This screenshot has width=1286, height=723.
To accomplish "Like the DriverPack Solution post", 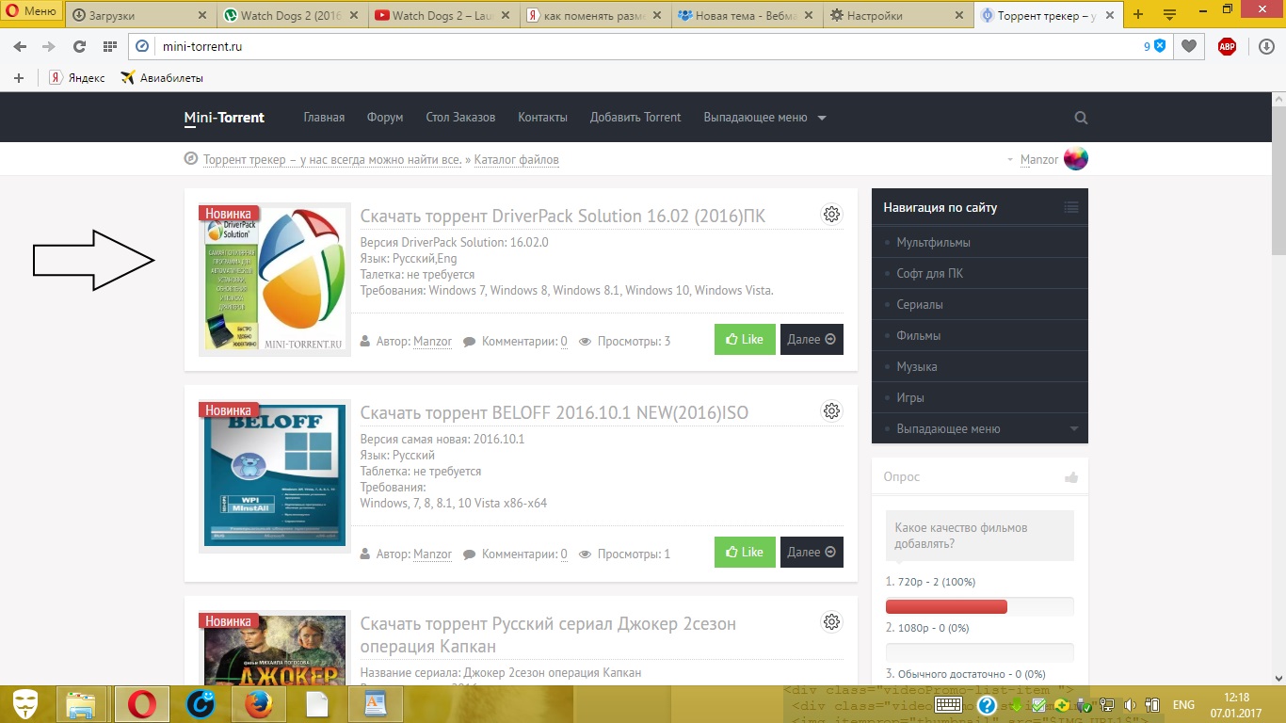I will point(745,340).
